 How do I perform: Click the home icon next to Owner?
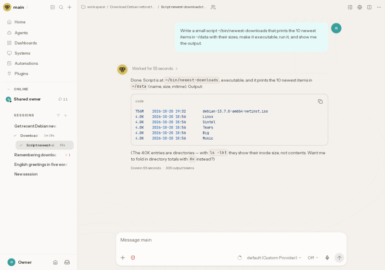point(55,262)
